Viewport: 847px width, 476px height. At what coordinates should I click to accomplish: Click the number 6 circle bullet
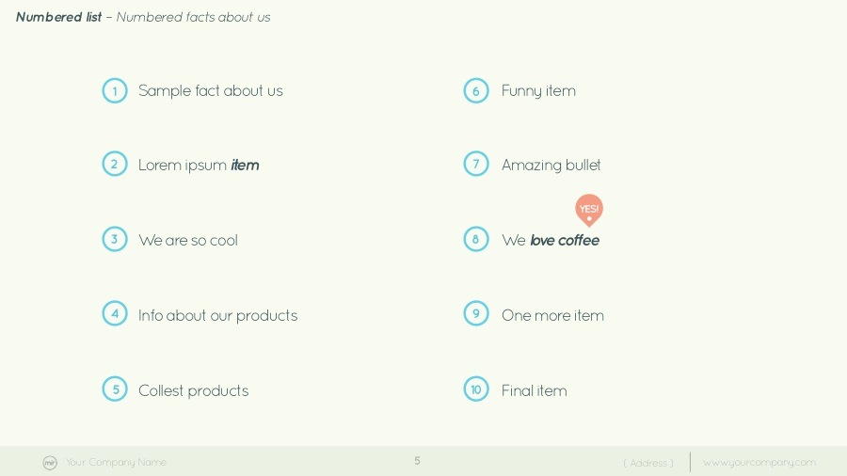coord(476,91)
